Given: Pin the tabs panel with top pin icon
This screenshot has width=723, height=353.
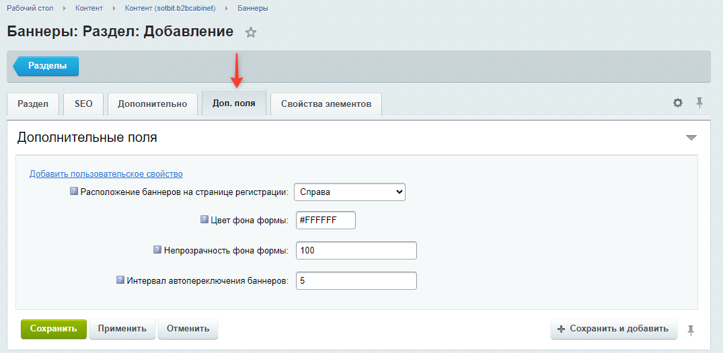Looking at the screenshot, I should coord(699,103).
